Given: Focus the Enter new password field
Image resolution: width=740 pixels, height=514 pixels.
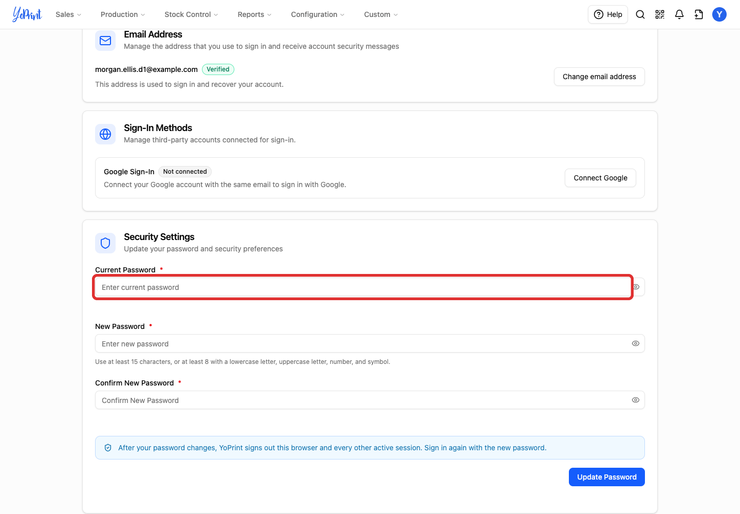Looking at the screenshot, I should click(x=370, y=343).
